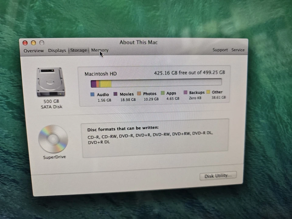
Task: Select the Storage tab
Action: [78, 50]
